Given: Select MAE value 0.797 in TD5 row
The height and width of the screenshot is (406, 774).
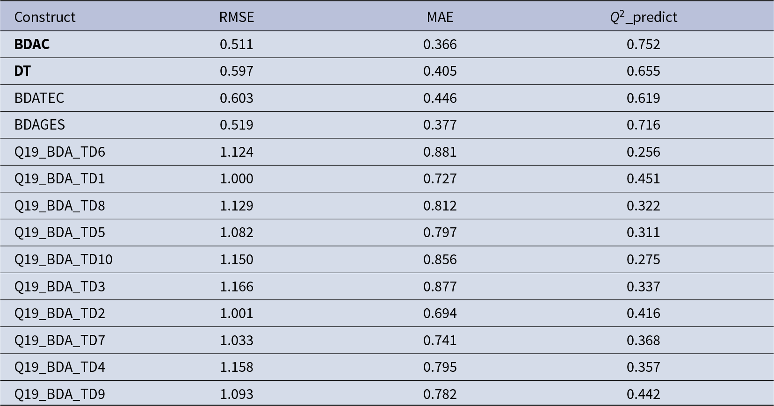Looking at the screenshot, I should [x=440, y=232].
